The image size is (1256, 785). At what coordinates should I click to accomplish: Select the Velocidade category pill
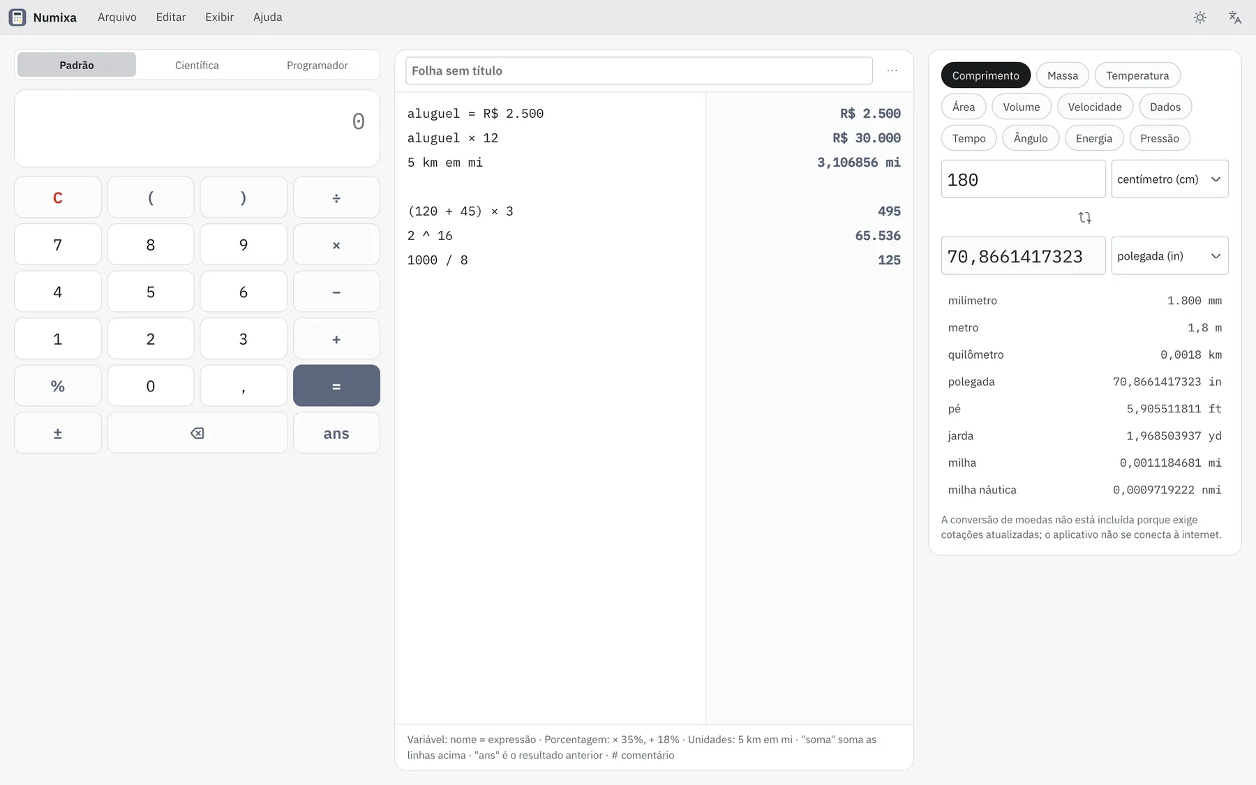pos(1095,107)
